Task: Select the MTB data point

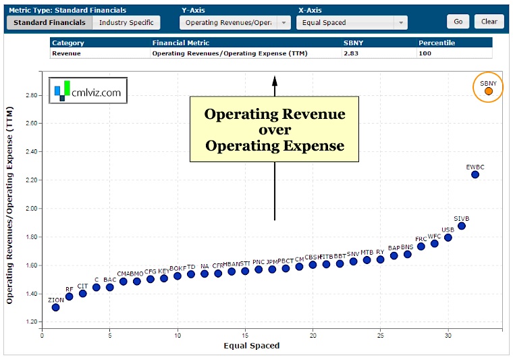Action: click(367, 260)
